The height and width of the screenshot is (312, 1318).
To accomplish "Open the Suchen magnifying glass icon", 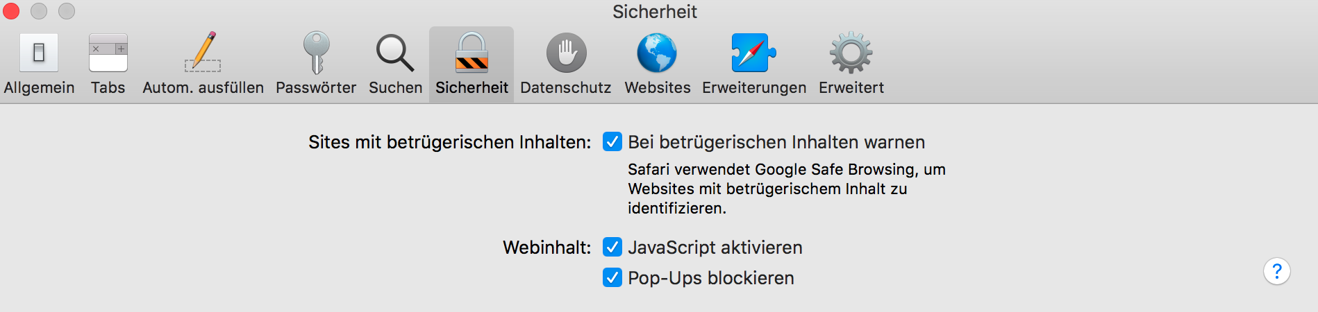I will (x=395, y=53).
